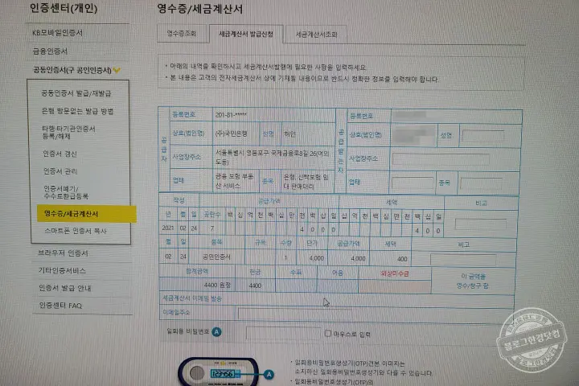This screenshot has width=579, height=386.
Task: Click the 4400 원정 total amount
Action: 217,285
